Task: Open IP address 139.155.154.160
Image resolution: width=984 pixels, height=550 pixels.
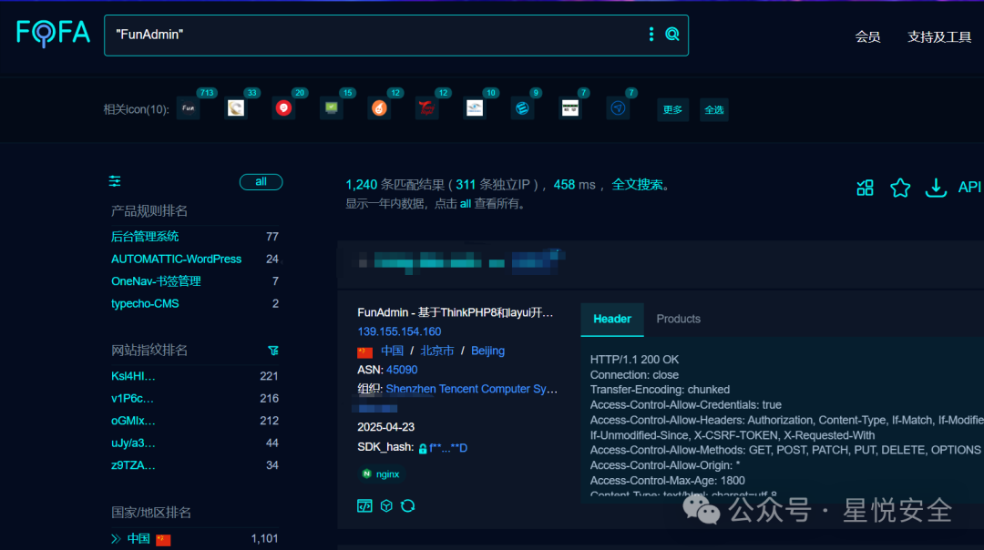Action: tap(399, 331)
